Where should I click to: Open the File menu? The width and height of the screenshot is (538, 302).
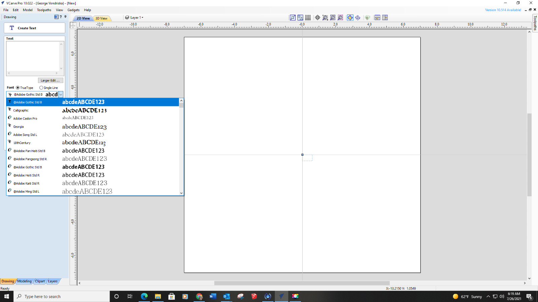click(6, 10)
